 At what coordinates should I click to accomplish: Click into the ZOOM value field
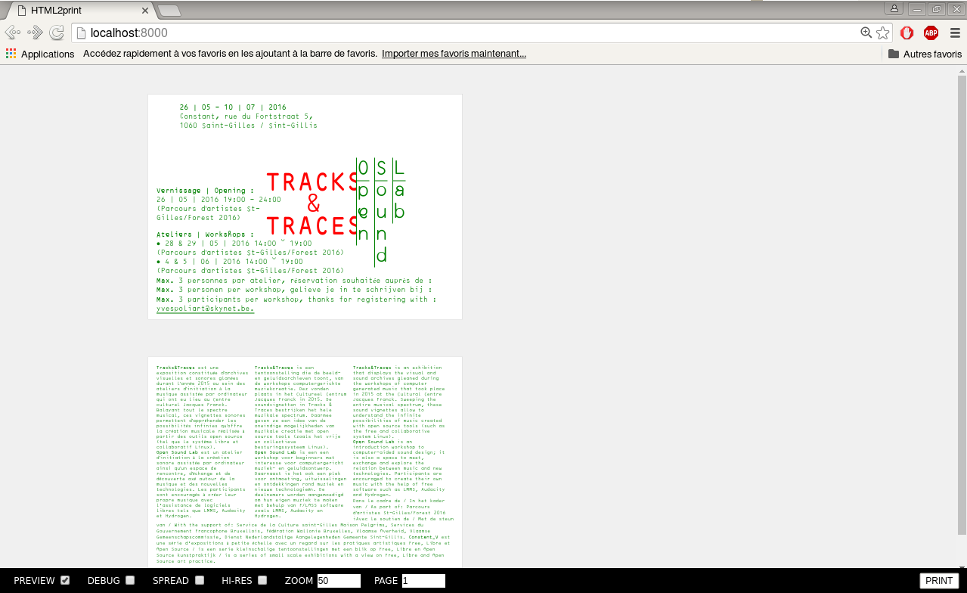[339, 581]
